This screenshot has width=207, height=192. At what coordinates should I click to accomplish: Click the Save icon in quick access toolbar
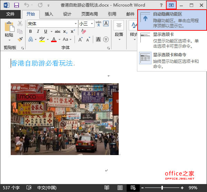tap(17, 6)
